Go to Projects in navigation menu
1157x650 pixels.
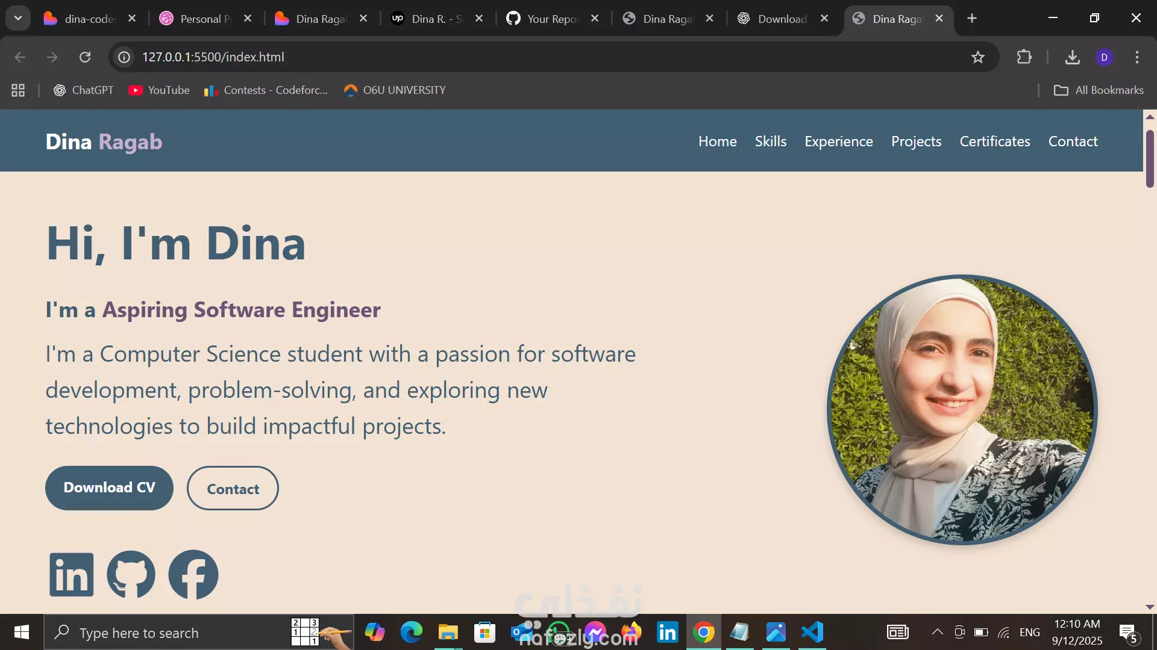coord(916,141)
